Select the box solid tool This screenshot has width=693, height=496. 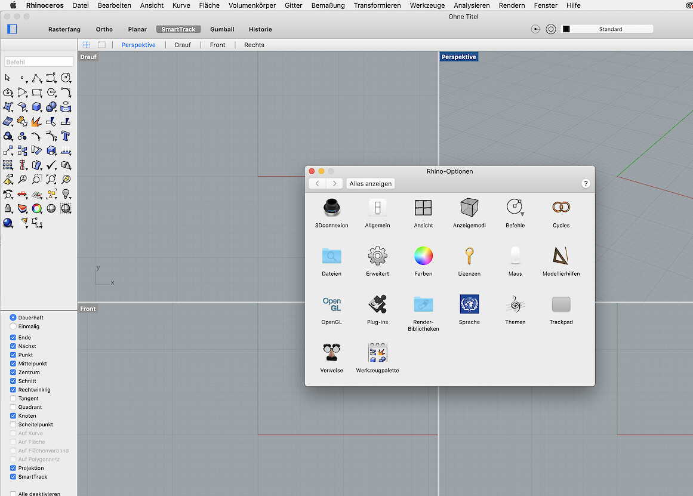(x=36, y=107)
